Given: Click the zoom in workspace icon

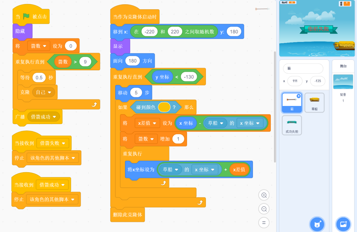Looking at the screenshot, I should [264, 195].
